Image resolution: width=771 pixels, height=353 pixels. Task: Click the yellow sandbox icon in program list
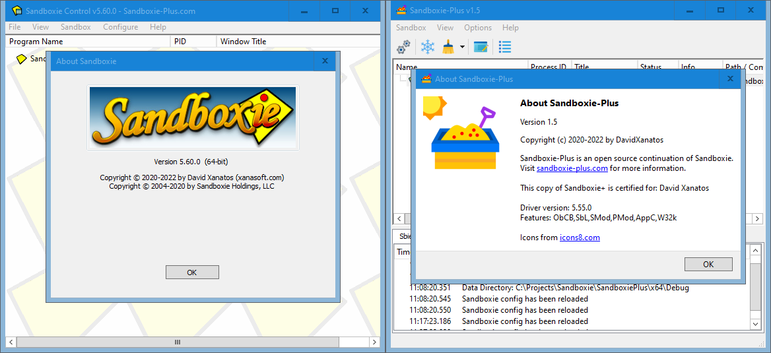[21, 59]
